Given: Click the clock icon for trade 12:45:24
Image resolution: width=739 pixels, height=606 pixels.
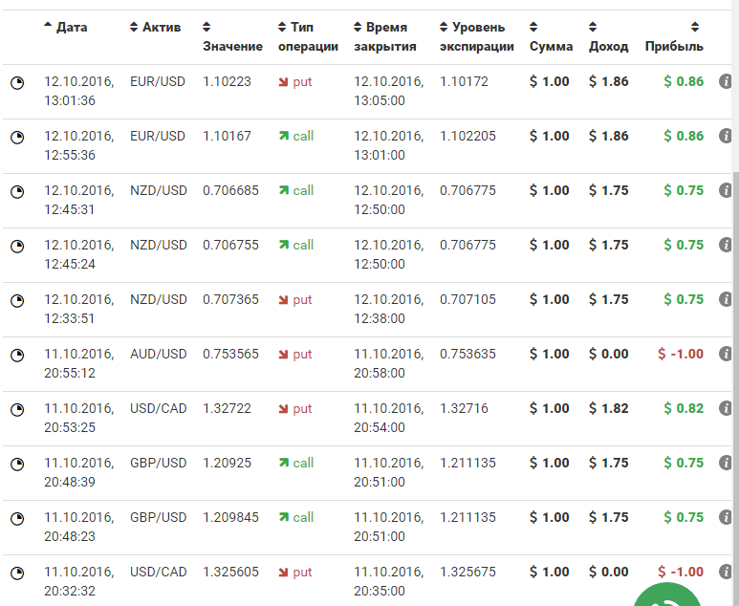Looking at the screenshot, I should point(17,247).
